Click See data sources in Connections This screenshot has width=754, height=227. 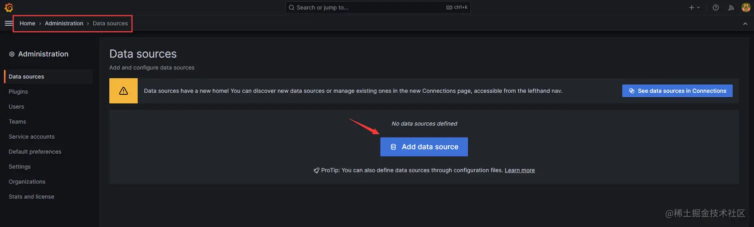click(x=677, y=91)
